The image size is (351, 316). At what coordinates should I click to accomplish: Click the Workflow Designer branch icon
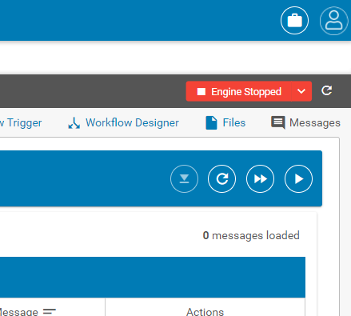pyautogui.click(x=74, y=123)
